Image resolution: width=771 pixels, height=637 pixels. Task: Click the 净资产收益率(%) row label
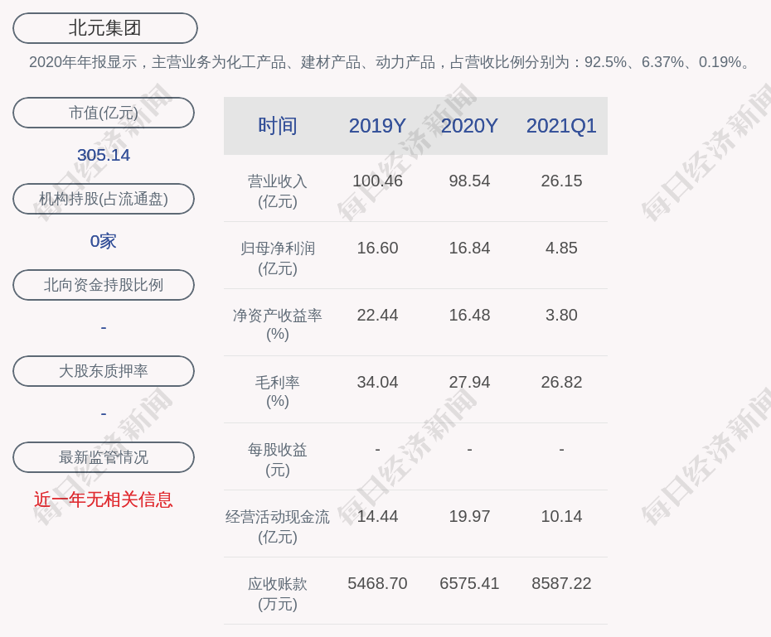pos(277,325)
